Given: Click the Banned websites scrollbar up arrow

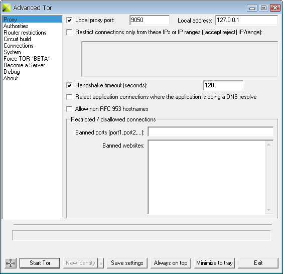Looking at the screenshot, I should pyautogui.click(x=269, y=145).
